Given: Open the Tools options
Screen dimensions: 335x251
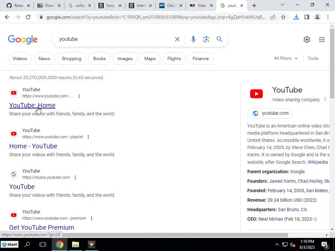Looking at the screenshot, I should pyautogui.click(x=313, y=58).
